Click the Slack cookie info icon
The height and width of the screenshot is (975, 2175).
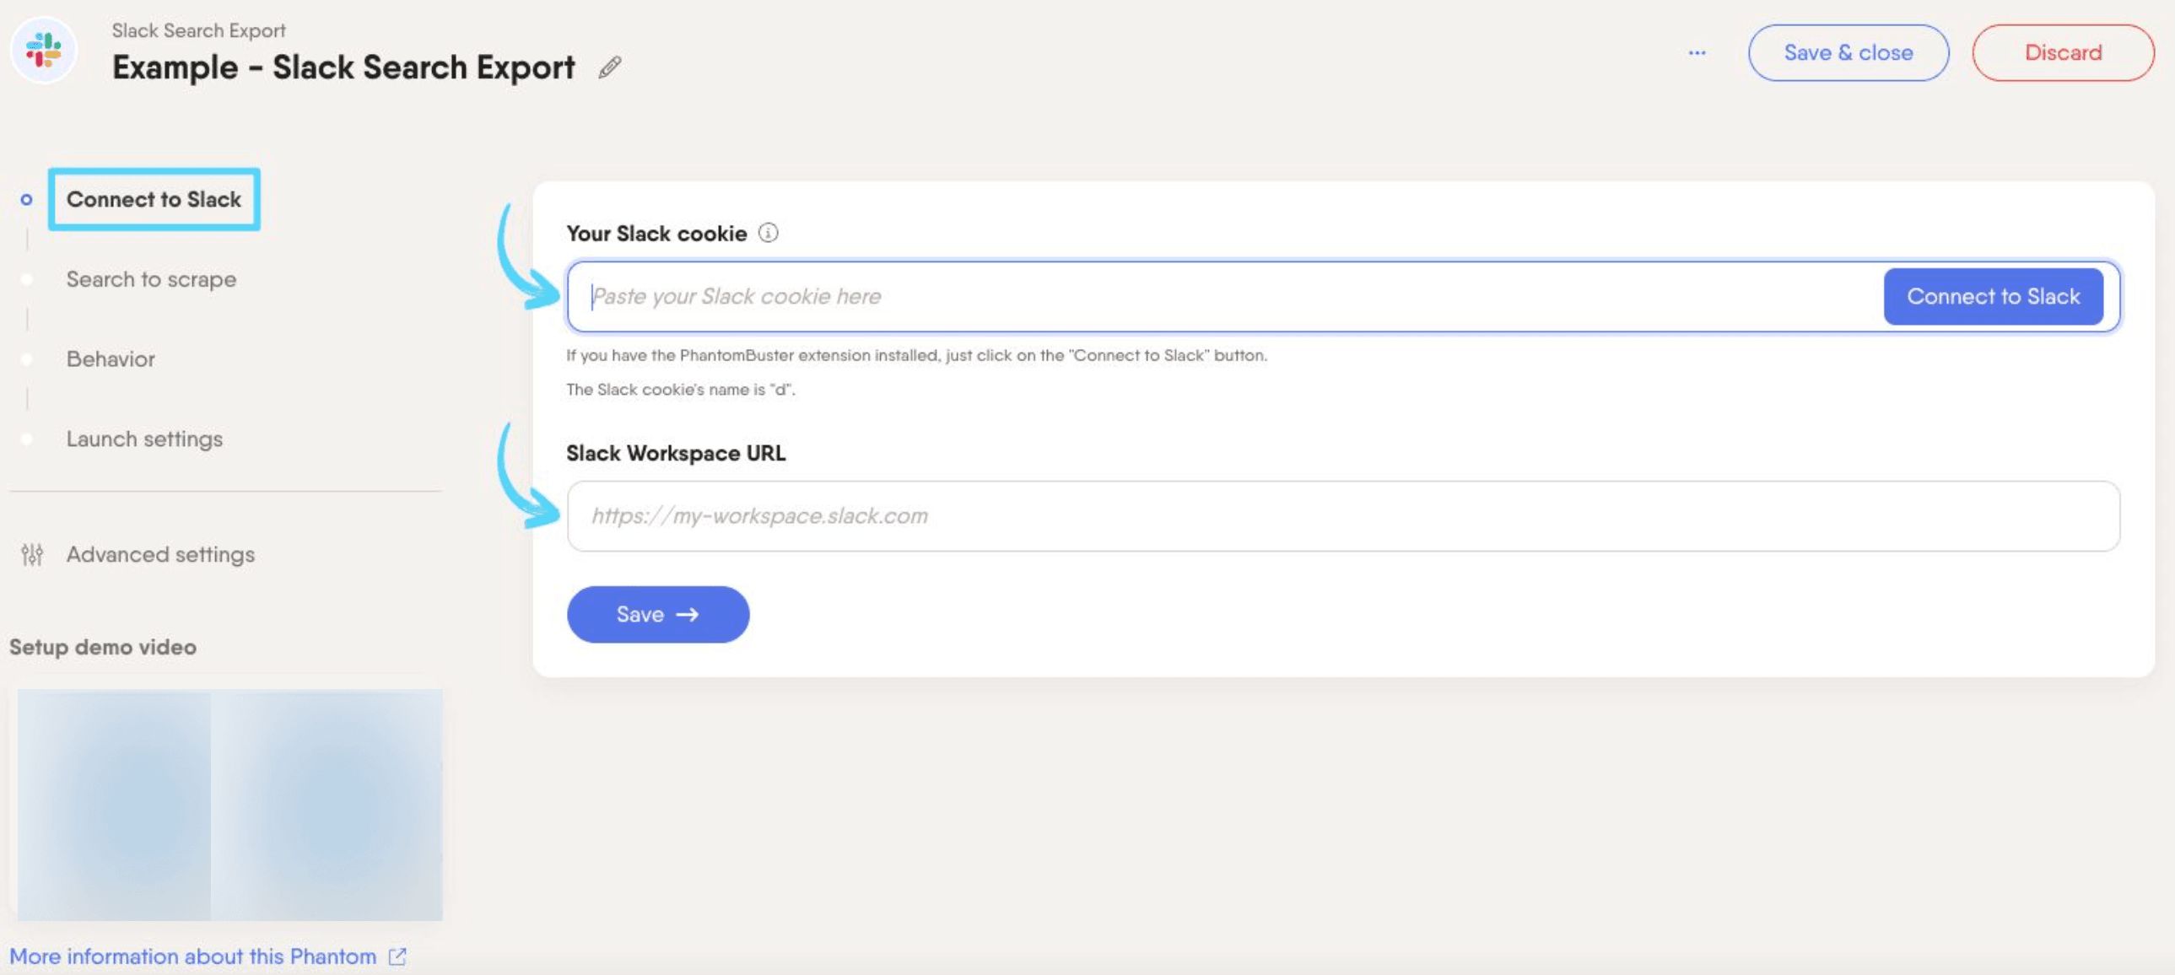pyautogui.click(x=768, y=233)
